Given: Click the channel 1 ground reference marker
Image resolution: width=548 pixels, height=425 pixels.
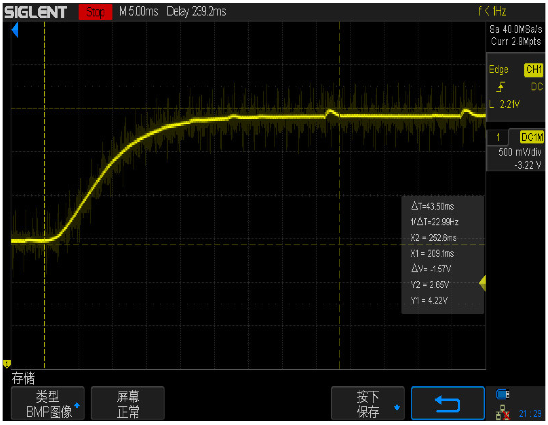Looking at the screenshot, I should [7, 364].
